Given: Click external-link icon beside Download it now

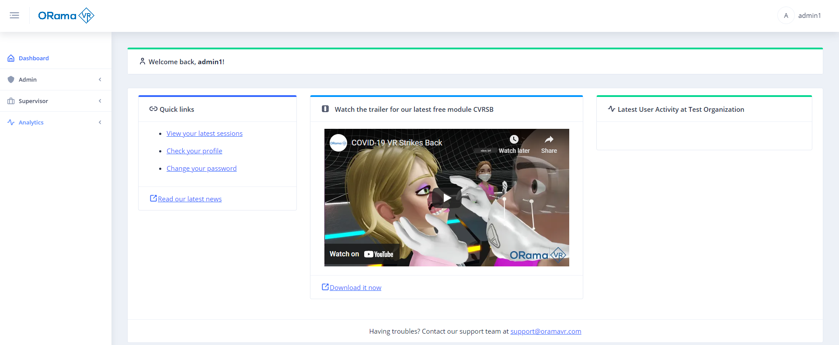Looking at the screenshot, I should (325, 287).
